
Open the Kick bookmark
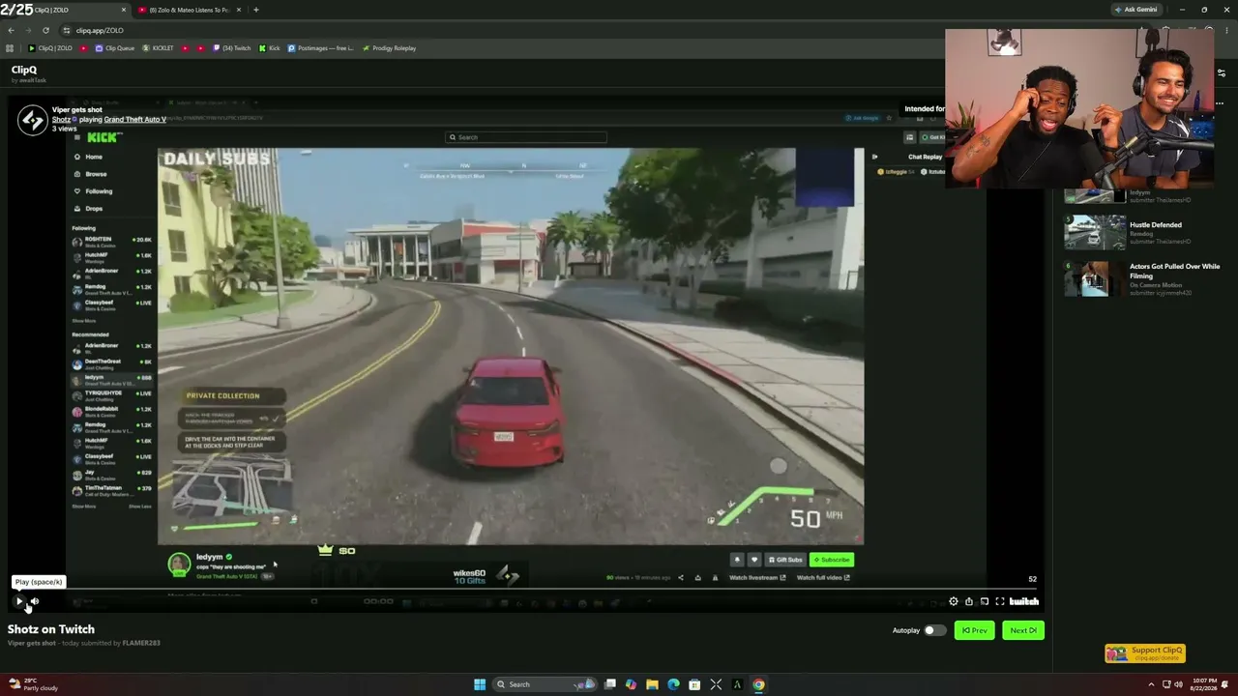point(270,48)
